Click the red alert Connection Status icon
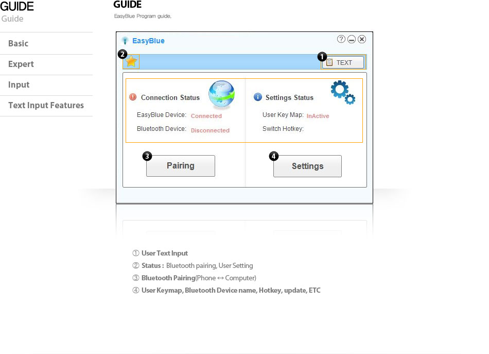489x354 pixels. click(133, 97)
